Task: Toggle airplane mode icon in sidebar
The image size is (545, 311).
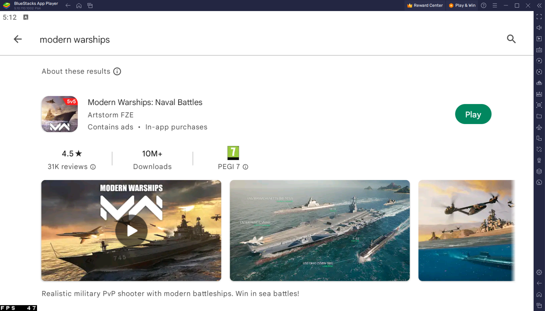Action: tap(539, 127)
